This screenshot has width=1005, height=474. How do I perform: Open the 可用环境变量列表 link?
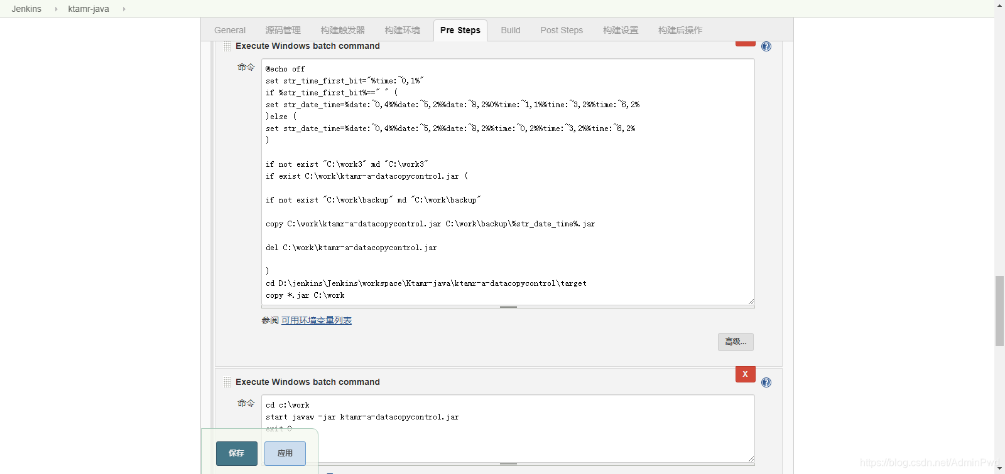point(317,320)
